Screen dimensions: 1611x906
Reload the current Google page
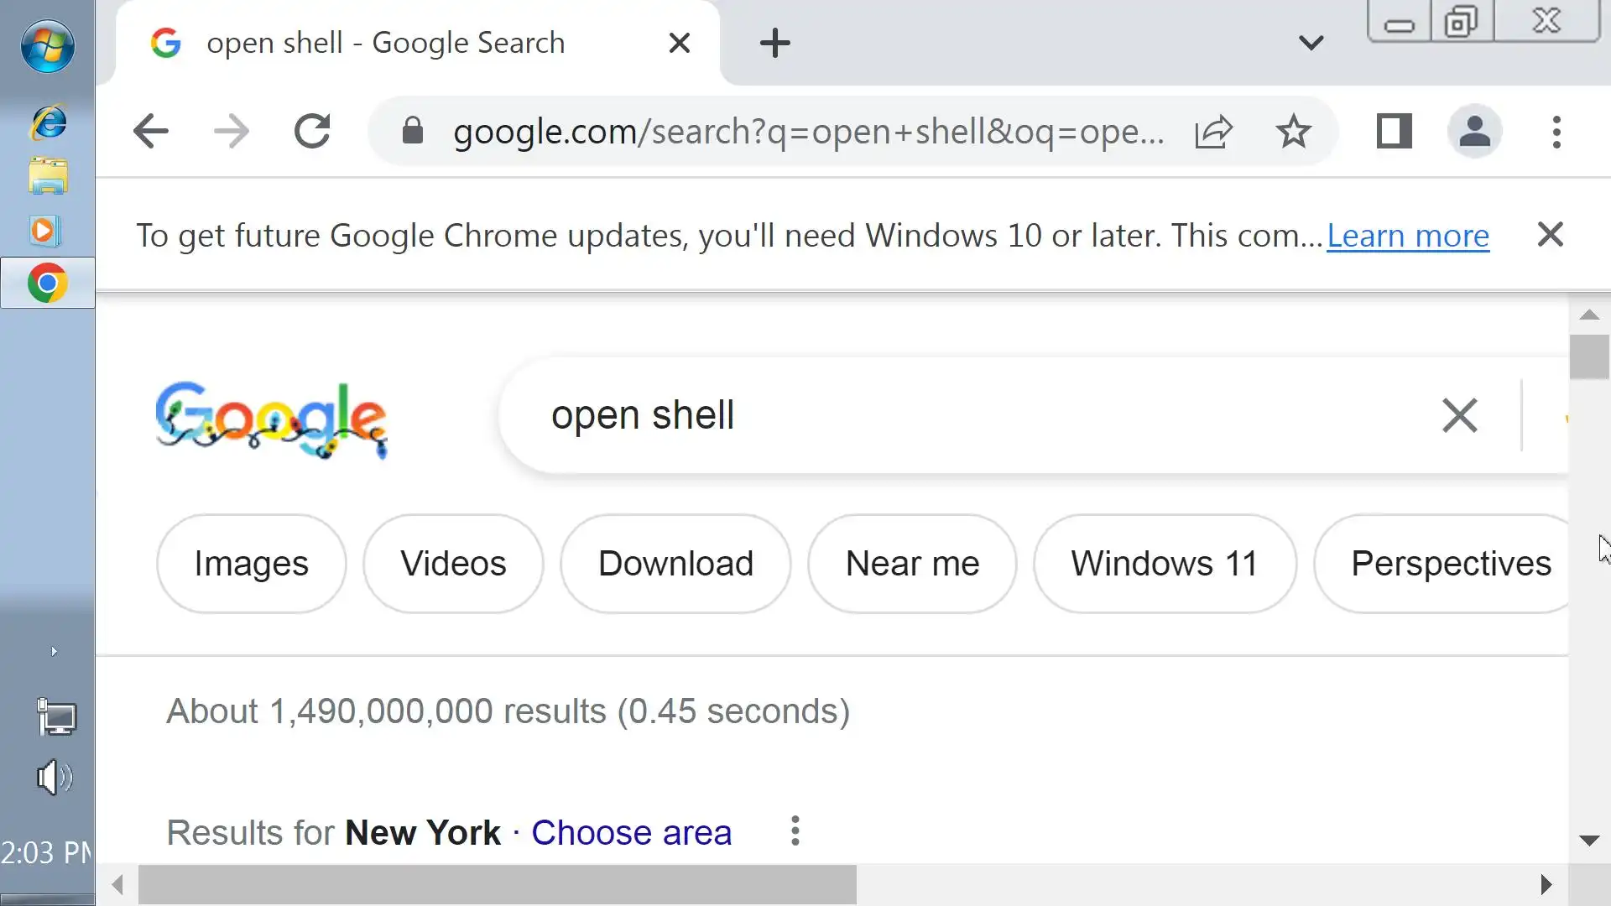312,132
